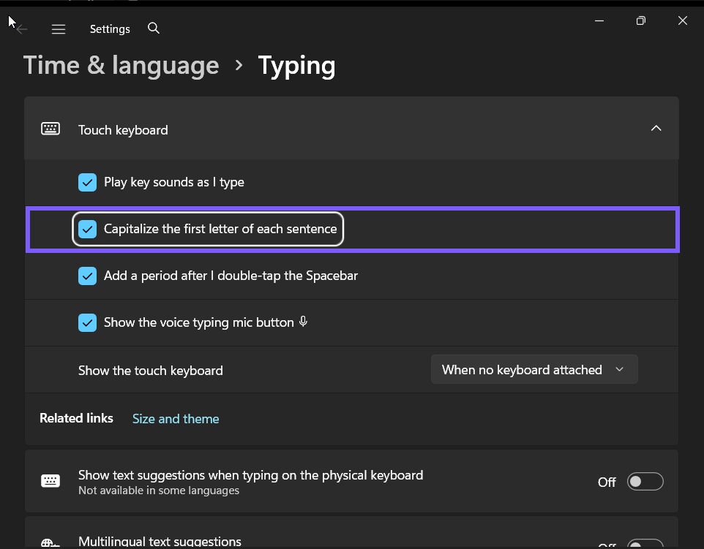Toggle Capitalize the first letter checkbox
704x549 pixels.
tap(88, 230)
